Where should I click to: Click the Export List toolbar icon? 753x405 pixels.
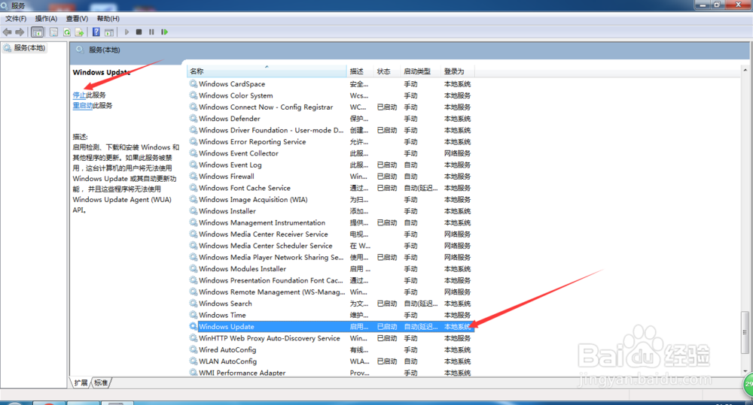pyautogui.click(x=80, y=32)
